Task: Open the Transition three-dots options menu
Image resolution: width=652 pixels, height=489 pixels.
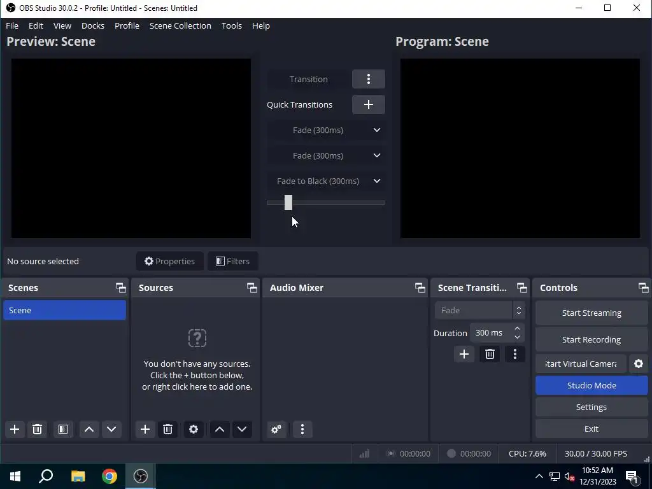Action: 369,79
